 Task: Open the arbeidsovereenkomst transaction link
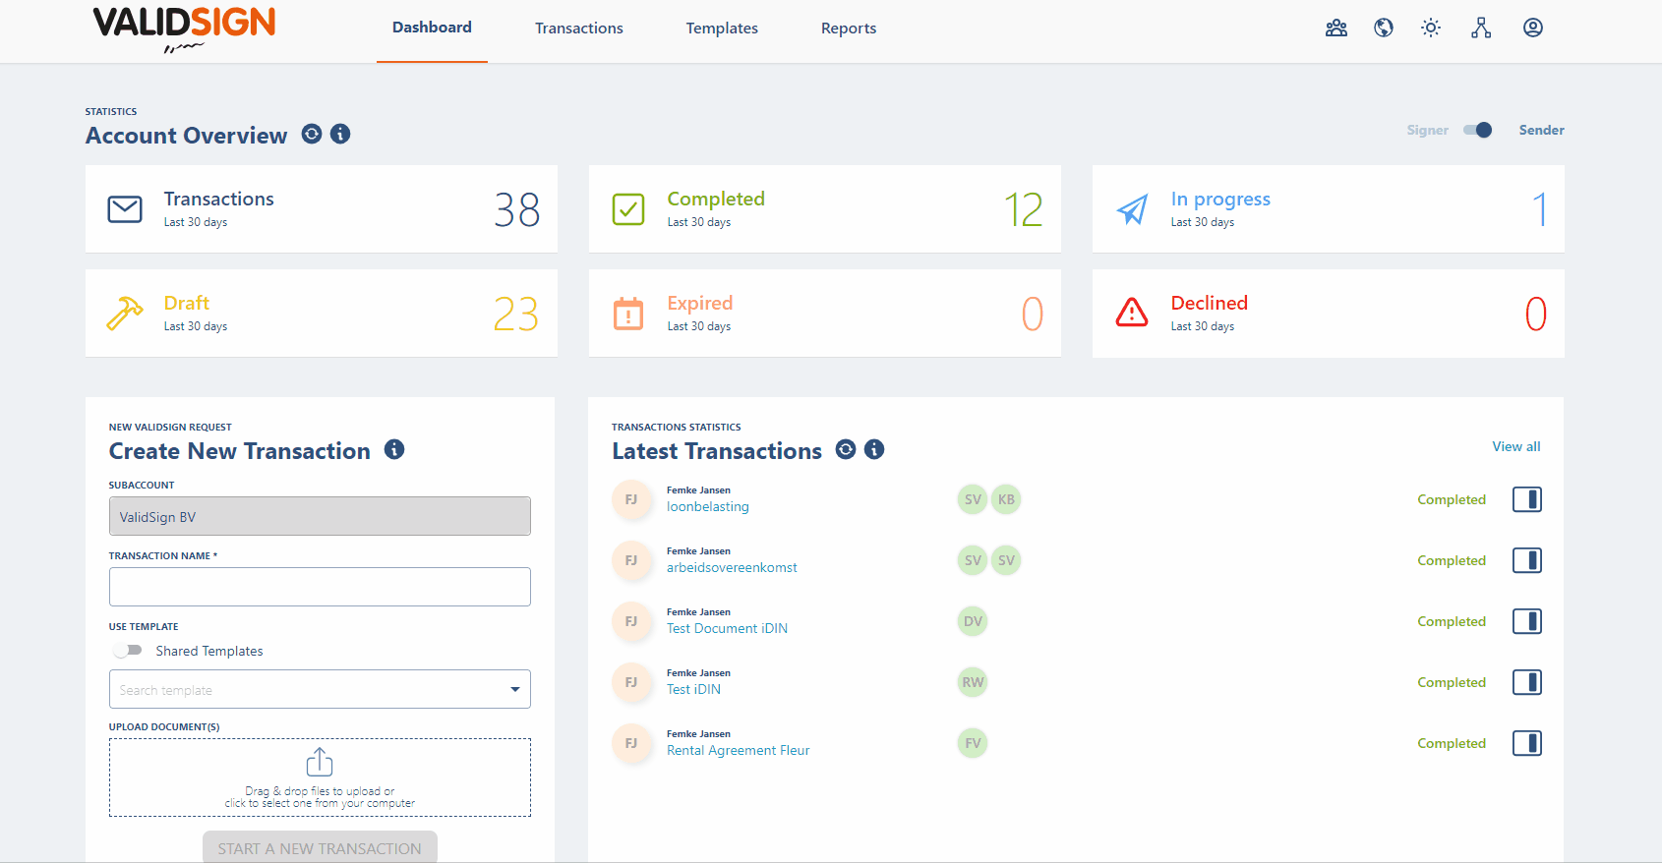[732, 567]
